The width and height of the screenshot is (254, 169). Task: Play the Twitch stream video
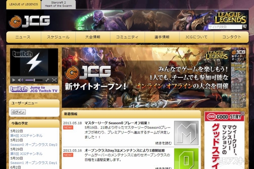tap(14, 80)
